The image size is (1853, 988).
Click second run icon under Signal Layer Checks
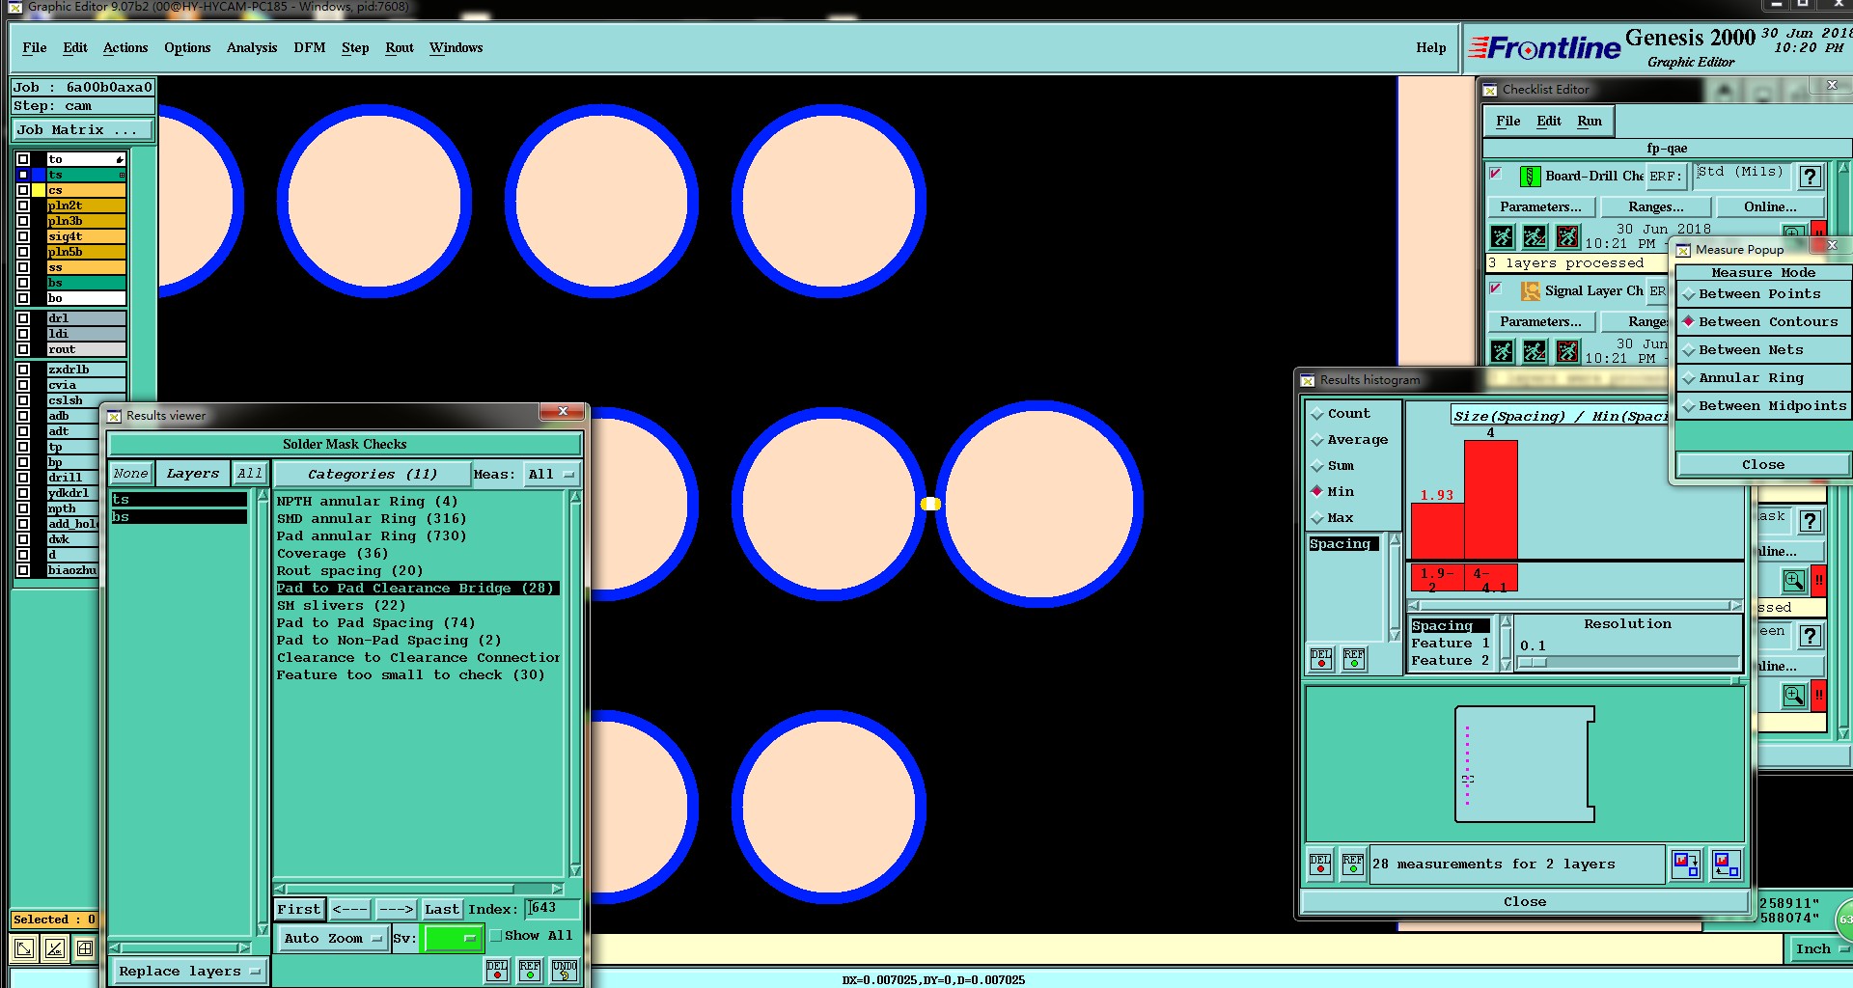(1535, 351)
